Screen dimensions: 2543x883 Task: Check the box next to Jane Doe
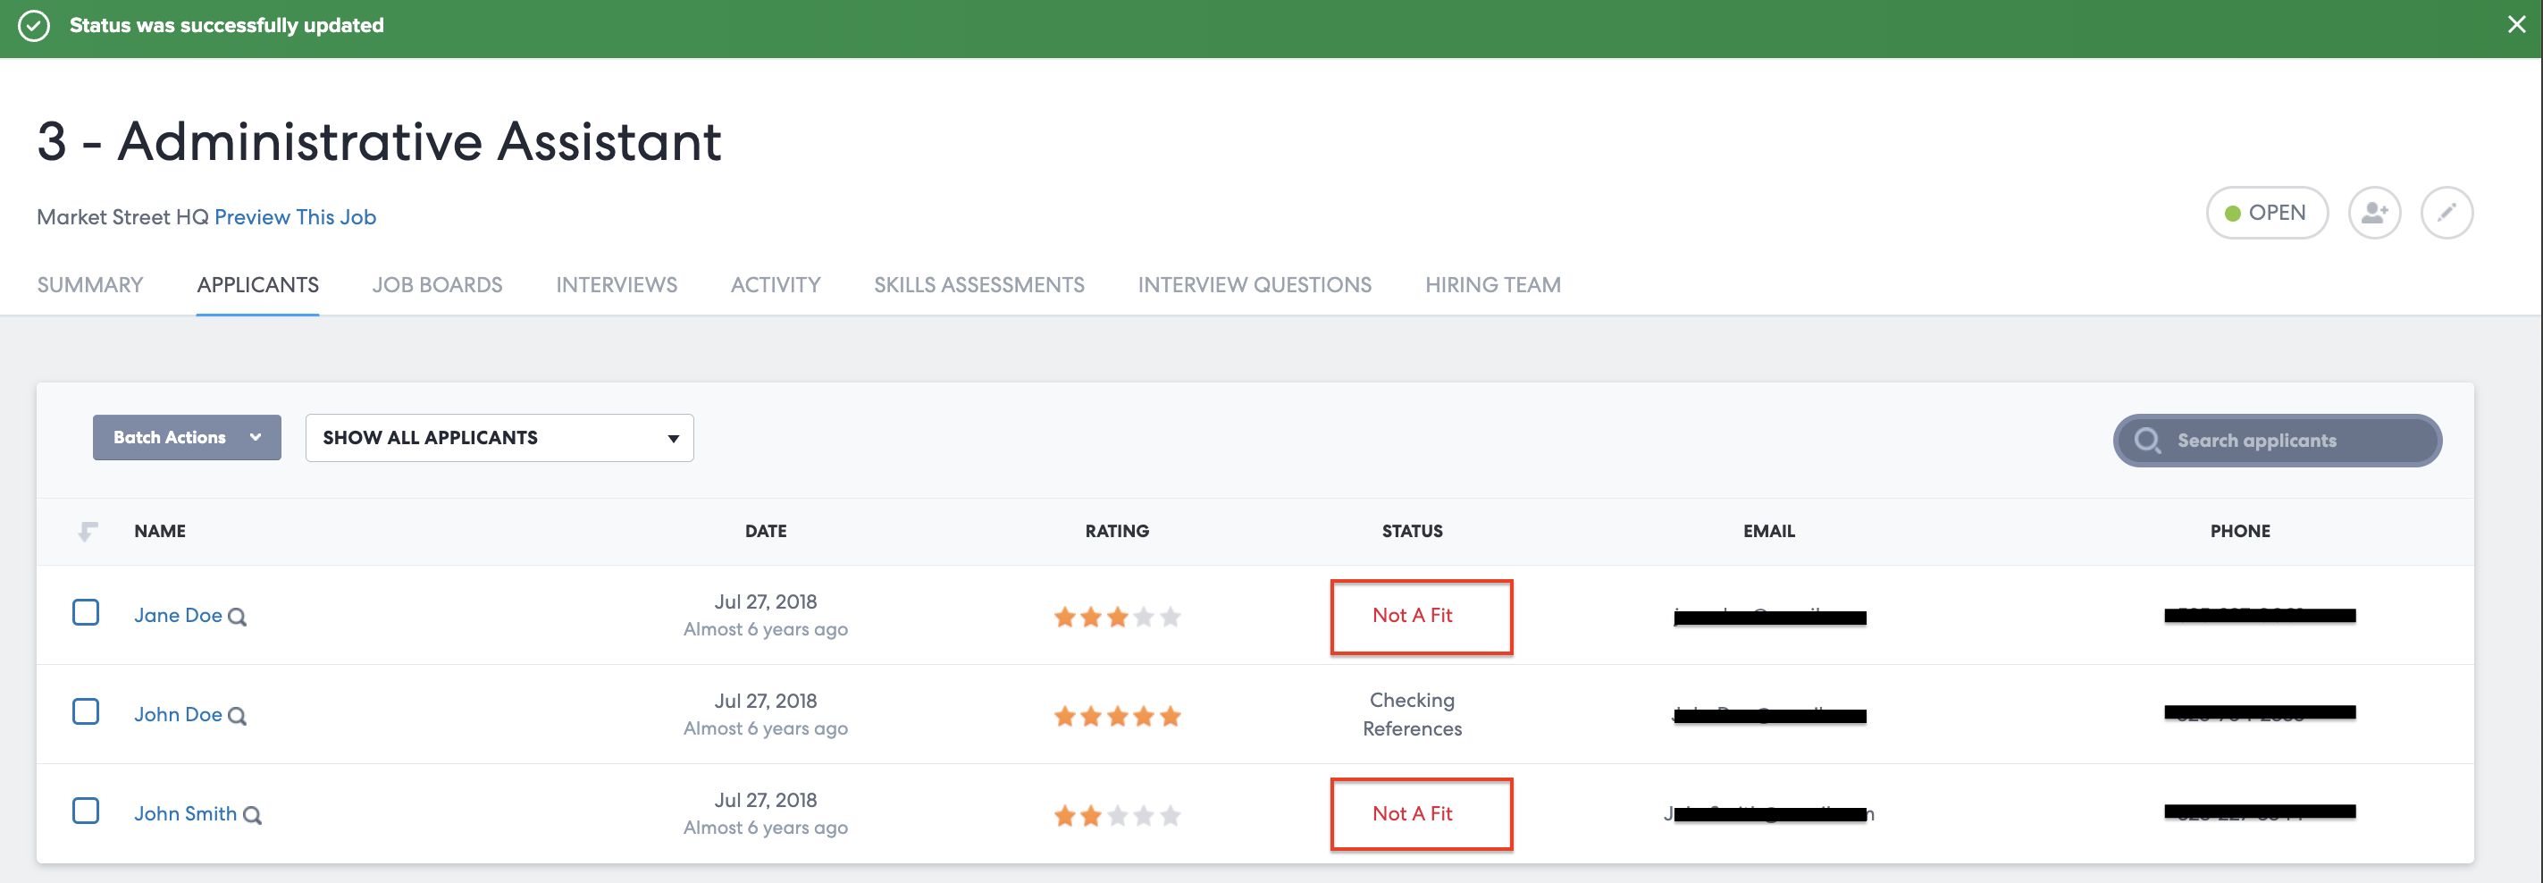click(86, 612)
